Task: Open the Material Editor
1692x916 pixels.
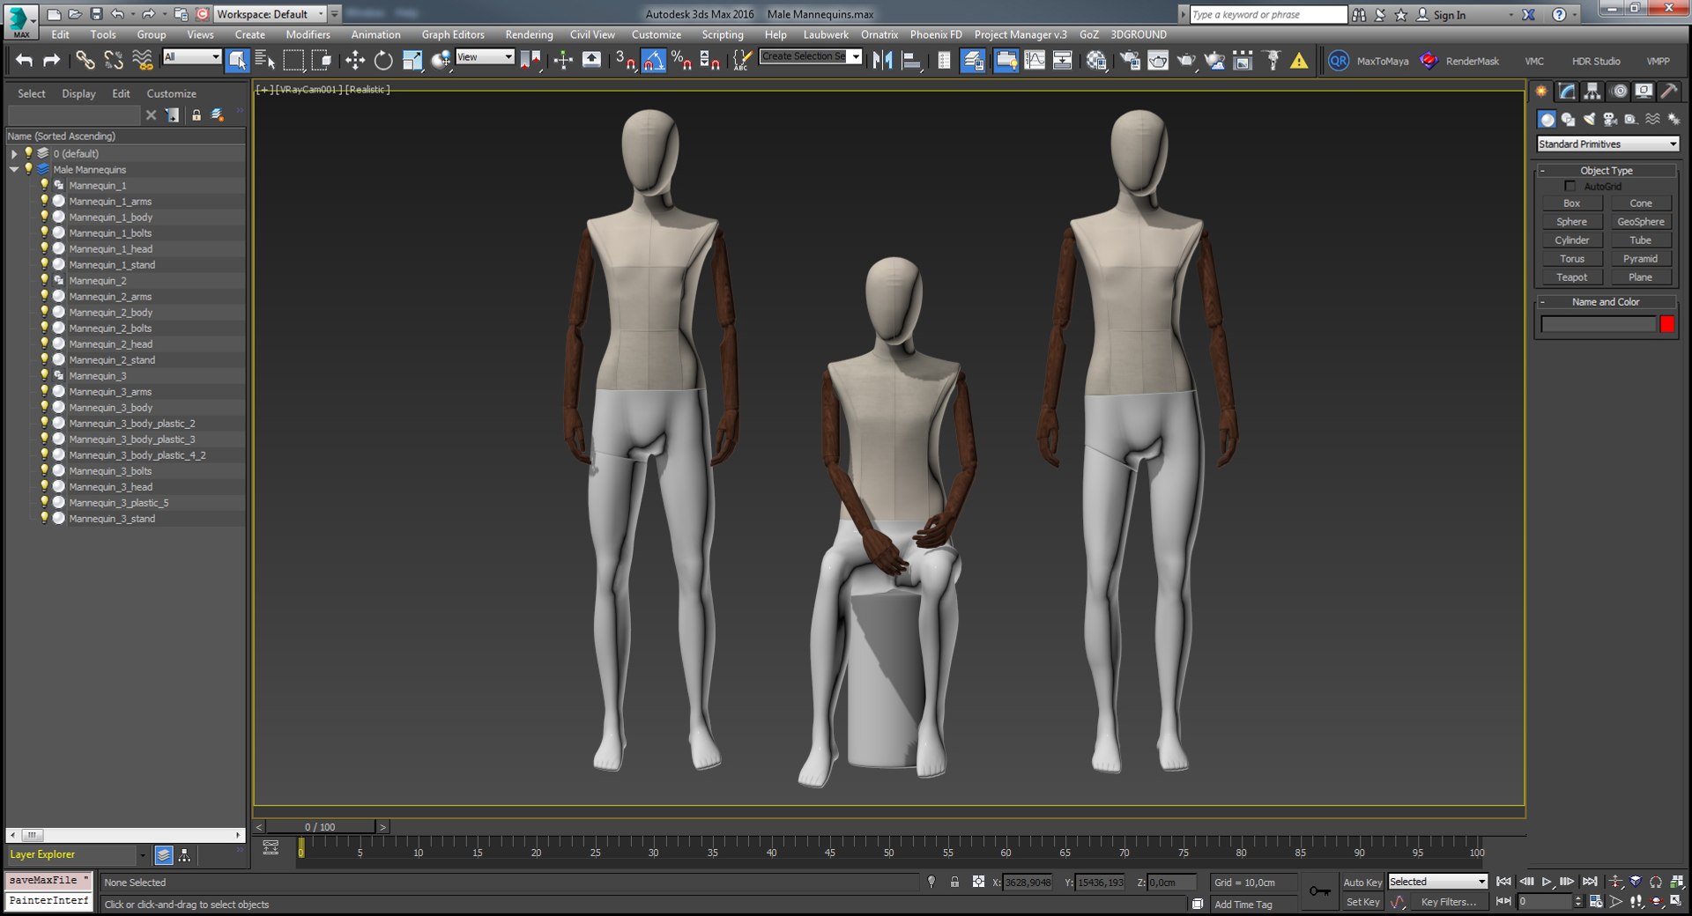Action: point(1096,60)
